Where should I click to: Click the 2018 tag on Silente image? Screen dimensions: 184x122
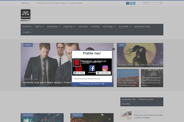122,45
